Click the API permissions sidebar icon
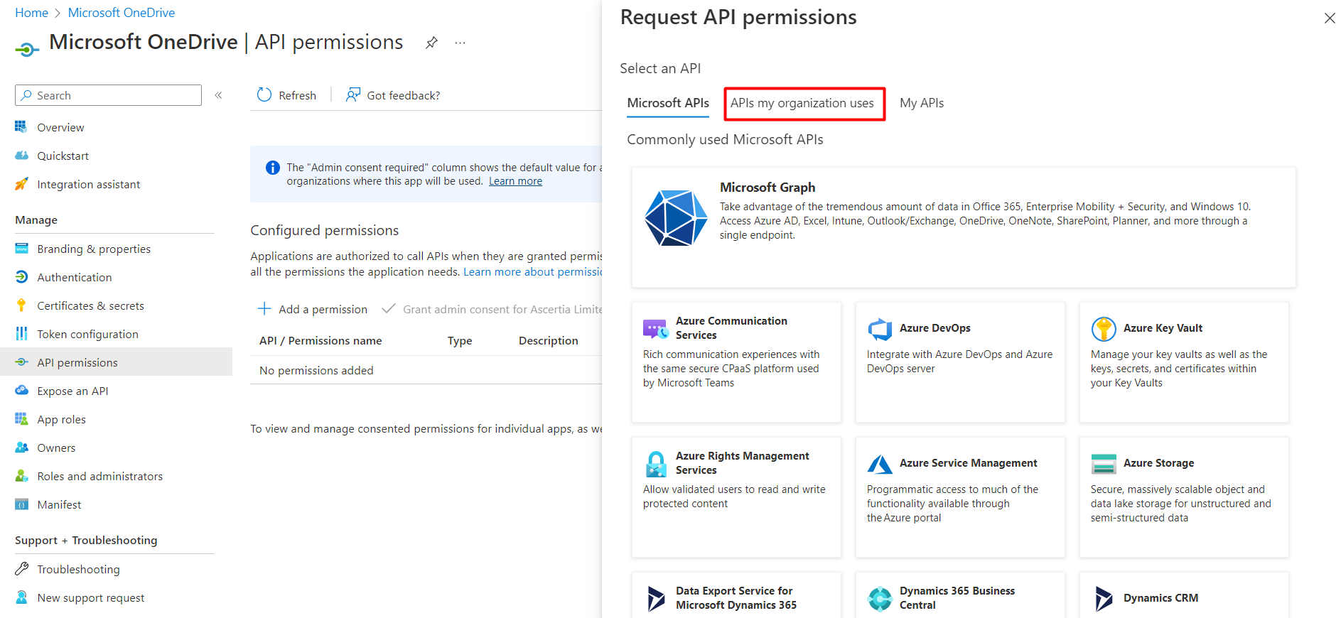 click(x=21, y=362)
